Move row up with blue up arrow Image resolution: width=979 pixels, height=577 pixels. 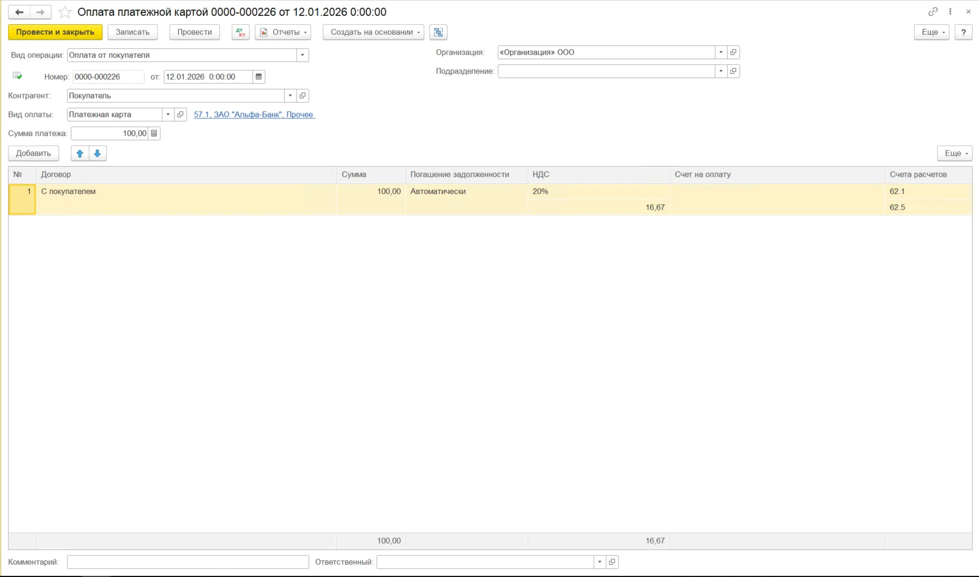pyautogui.click(x=80, y=153)
